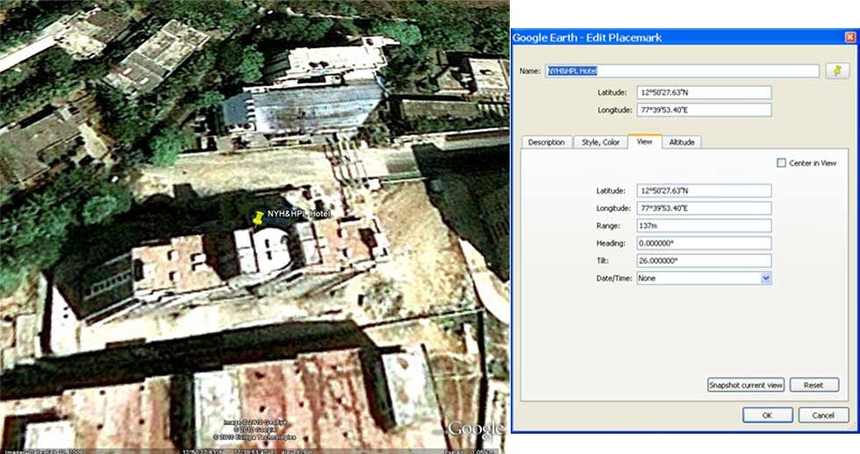Click the Snapshot current view button

pos(746,385)
